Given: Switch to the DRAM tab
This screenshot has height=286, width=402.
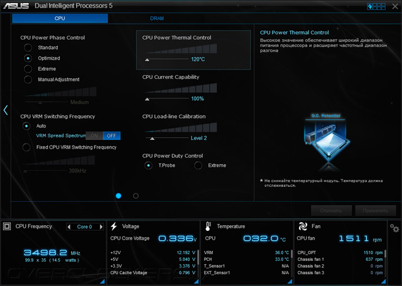Looking at the screenshot, I should [157, 18].
